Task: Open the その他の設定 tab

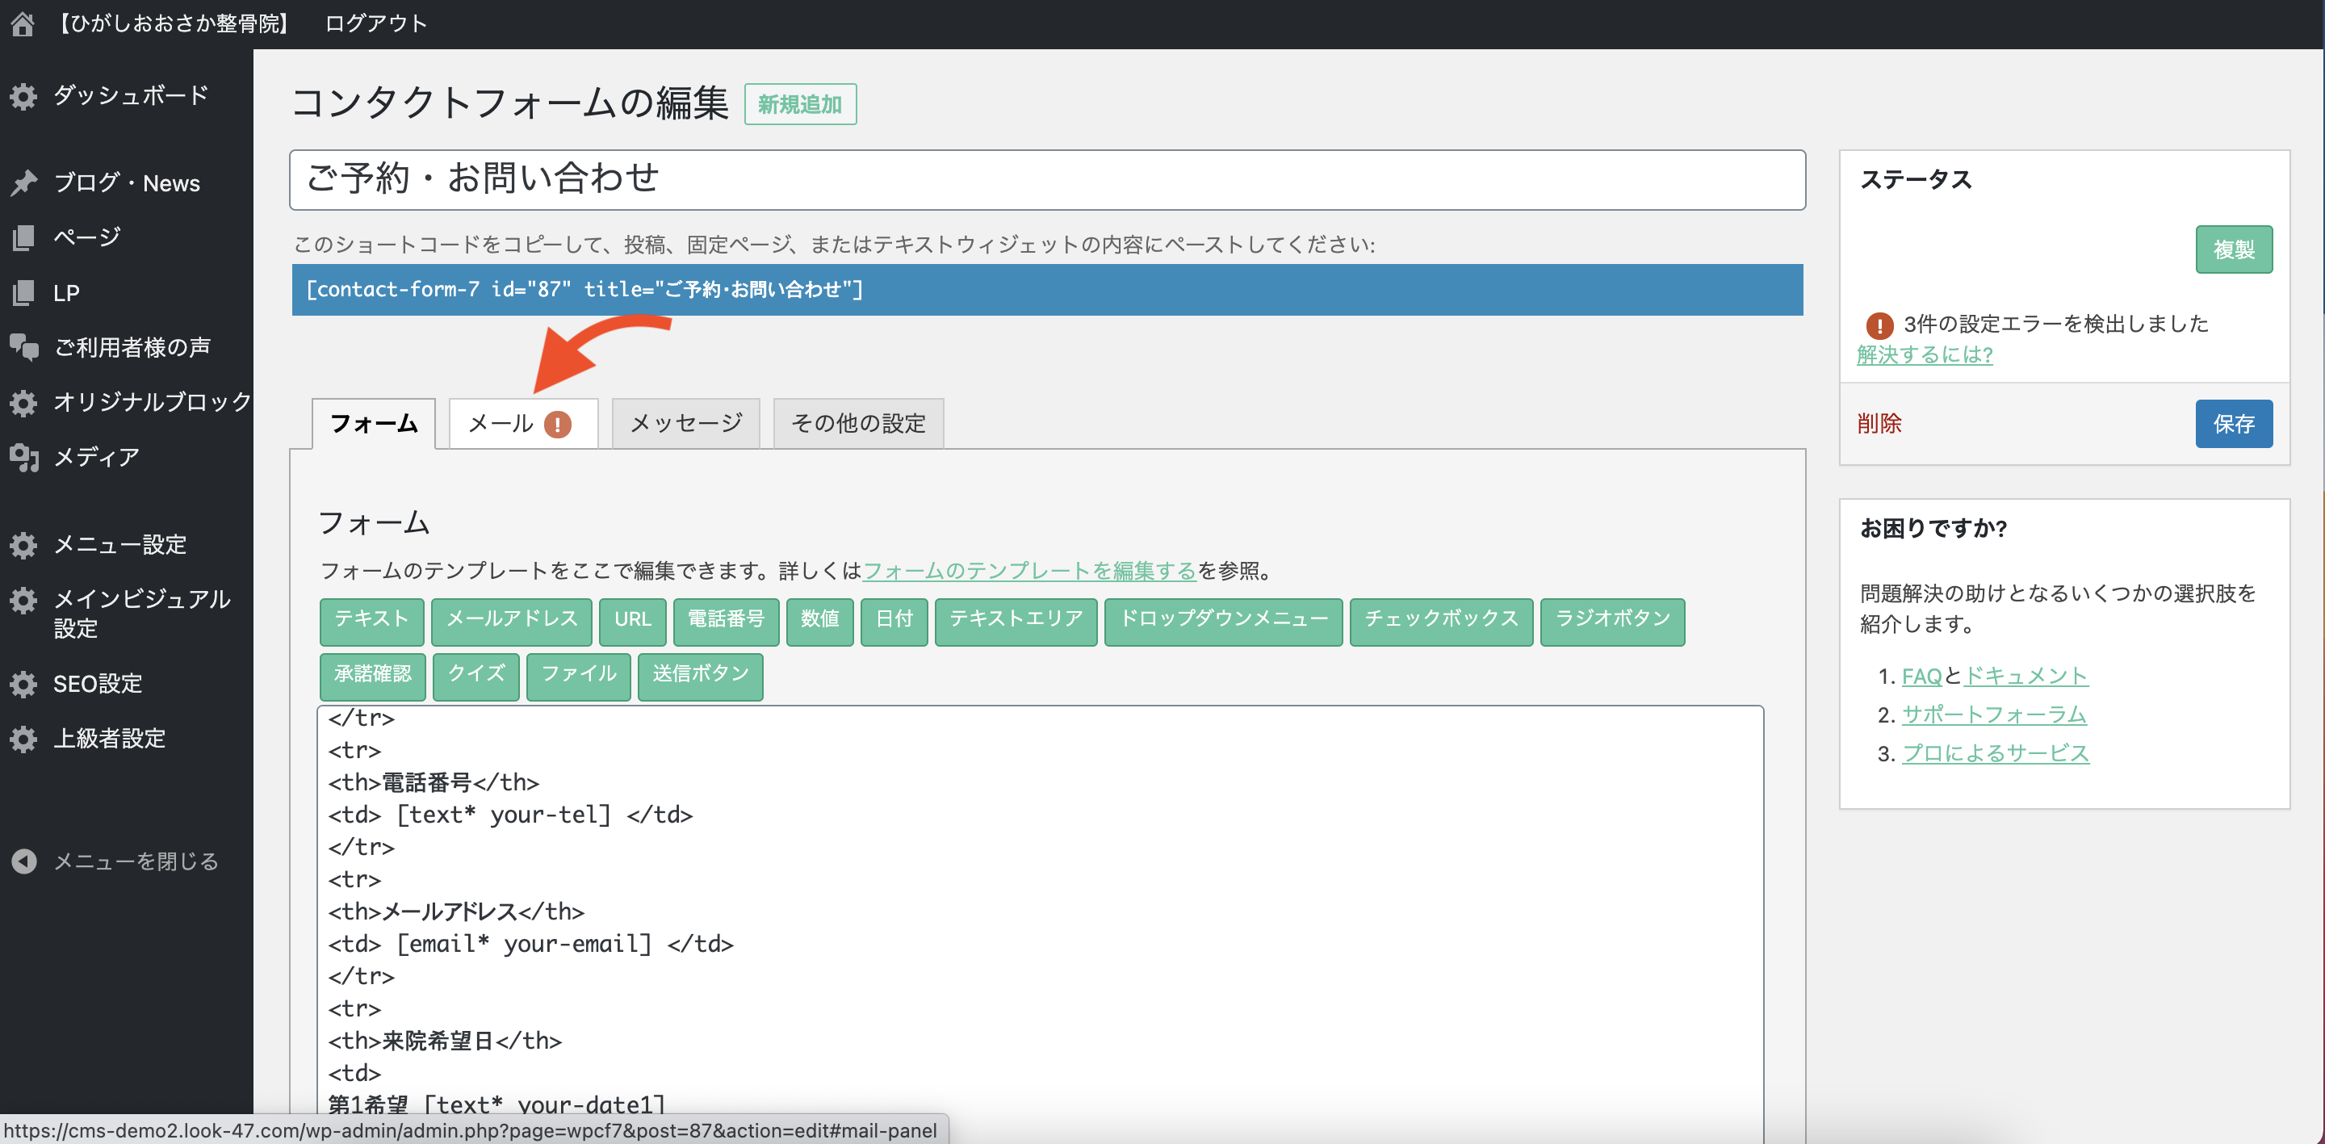Action: click(857, 424)
